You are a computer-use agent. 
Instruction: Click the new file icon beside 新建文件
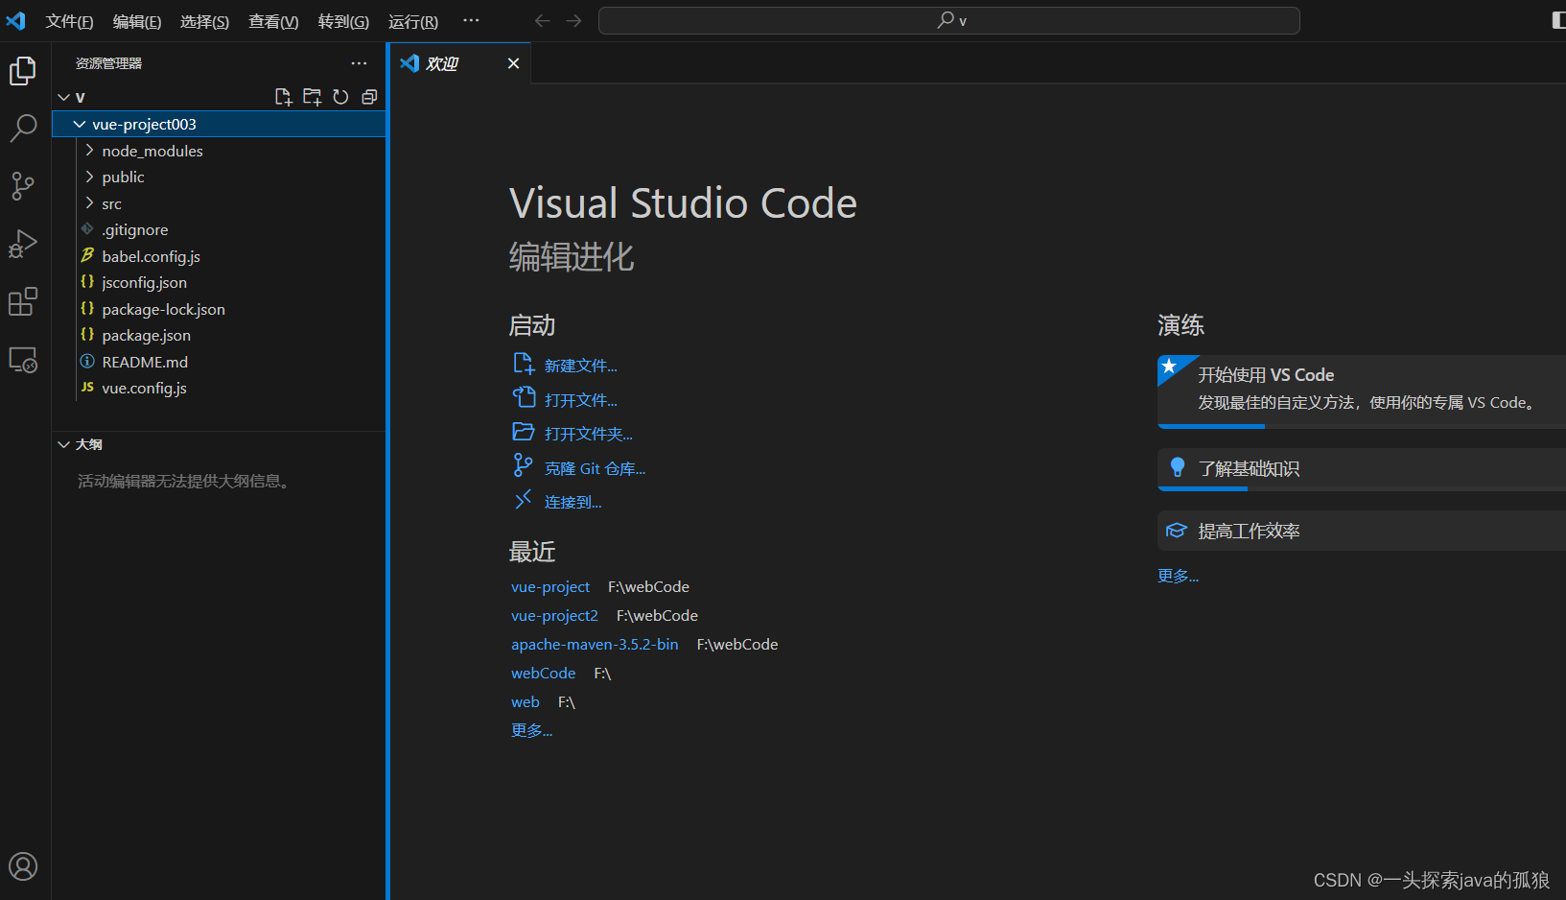coord(523,364)
